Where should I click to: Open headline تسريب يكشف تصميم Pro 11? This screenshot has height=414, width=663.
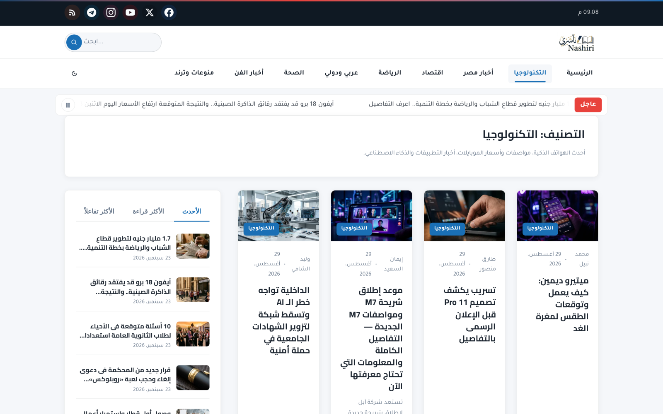[x=469, y=314]
